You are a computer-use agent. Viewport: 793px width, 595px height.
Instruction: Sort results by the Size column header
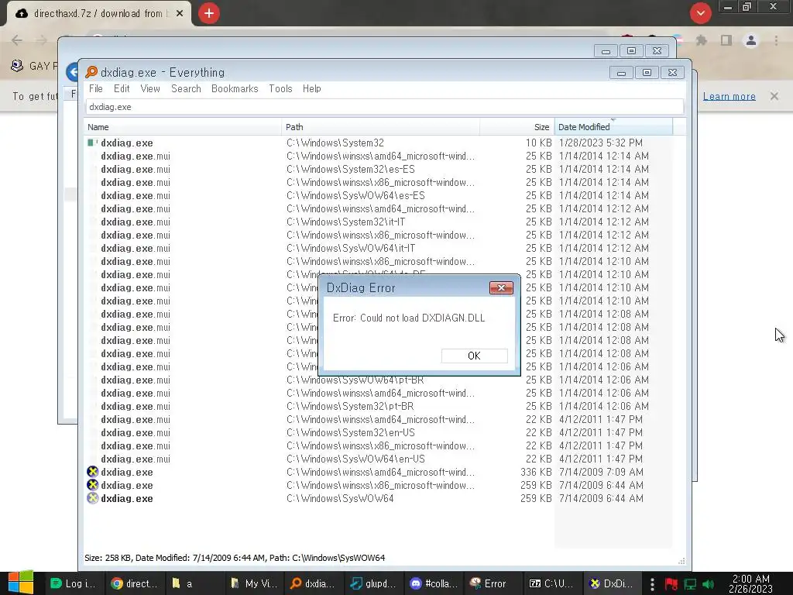[x=517, y=127]
